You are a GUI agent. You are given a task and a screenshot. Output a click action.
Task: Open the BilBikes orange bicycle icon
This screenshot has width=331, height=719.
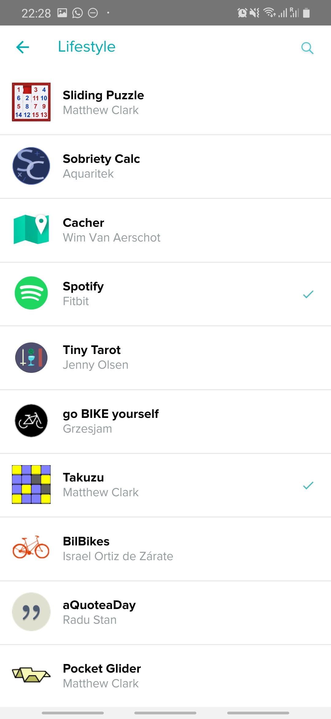pyautogui.click(x=31, y=548)
